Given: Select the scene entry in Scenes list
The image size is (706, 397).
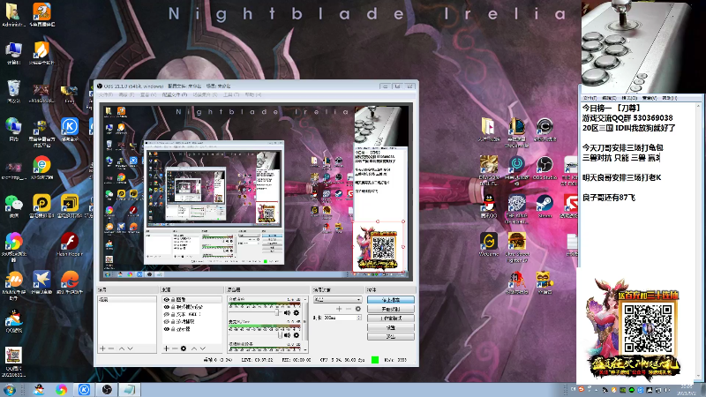Looking at the screenshot, I should [127, 299].
